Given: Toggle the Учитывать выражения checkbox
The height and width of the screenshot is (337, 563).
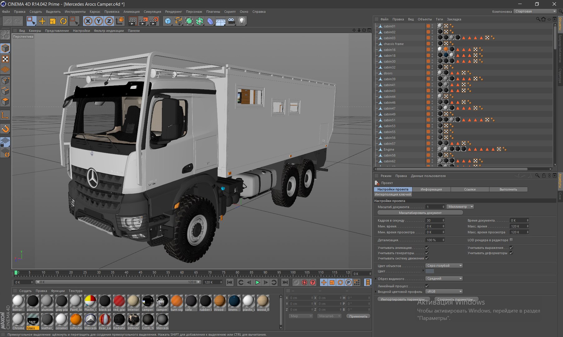Looking at the screenshot, I should coord(511,247).
